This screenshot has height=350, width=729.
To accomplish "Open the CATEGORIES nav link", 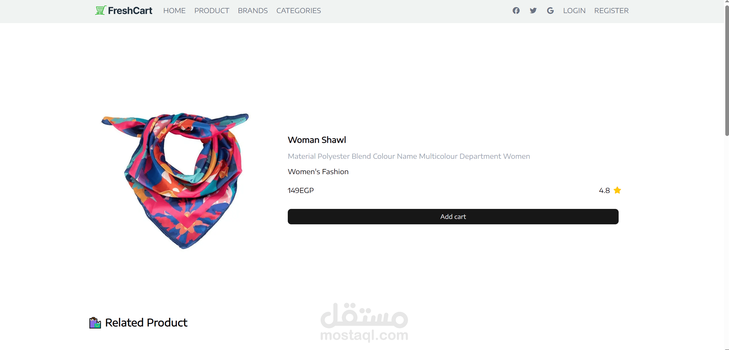I will click(299, 11).
